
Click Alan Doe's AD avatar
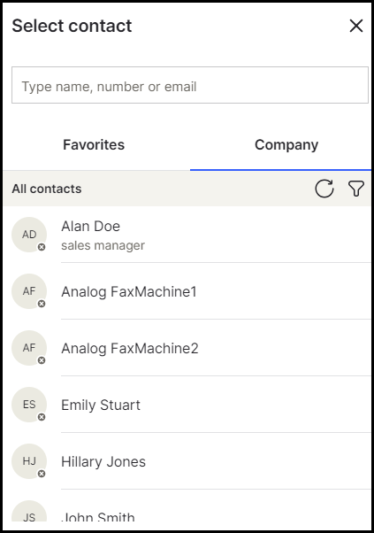pos(29,235)
